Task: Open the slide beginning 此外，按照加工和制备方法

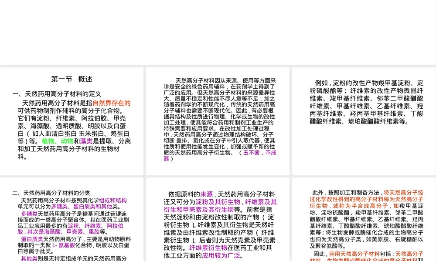Action: coord(364,219)
